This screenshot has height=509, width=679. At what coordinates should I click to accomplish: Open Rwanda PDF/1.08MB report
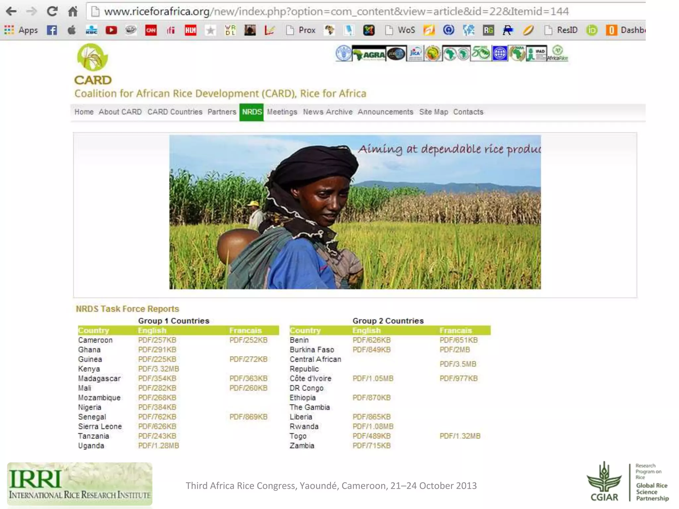[373, 426]
